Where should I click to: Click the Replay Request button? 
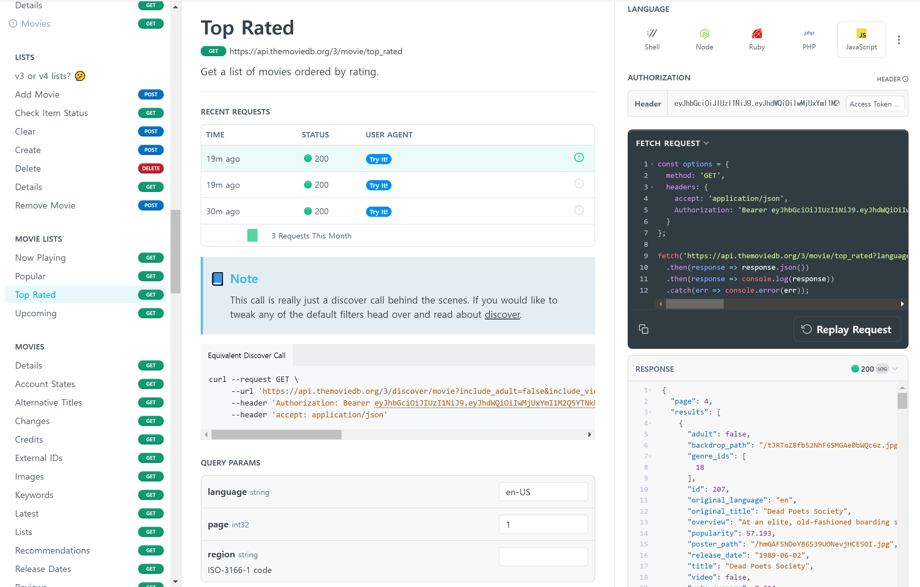[x=847, y=329]
